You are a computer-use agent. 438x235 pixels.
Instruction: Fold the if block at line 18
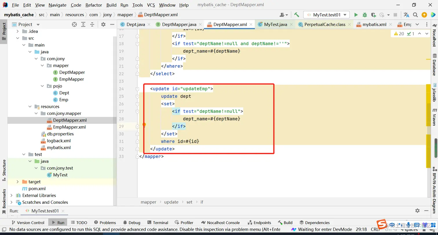137,44
